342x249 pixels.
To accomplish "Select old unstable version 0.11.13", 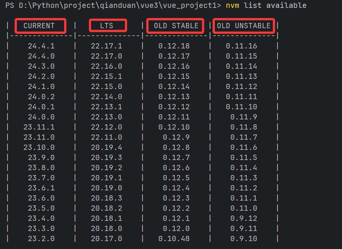I will 241,77.
